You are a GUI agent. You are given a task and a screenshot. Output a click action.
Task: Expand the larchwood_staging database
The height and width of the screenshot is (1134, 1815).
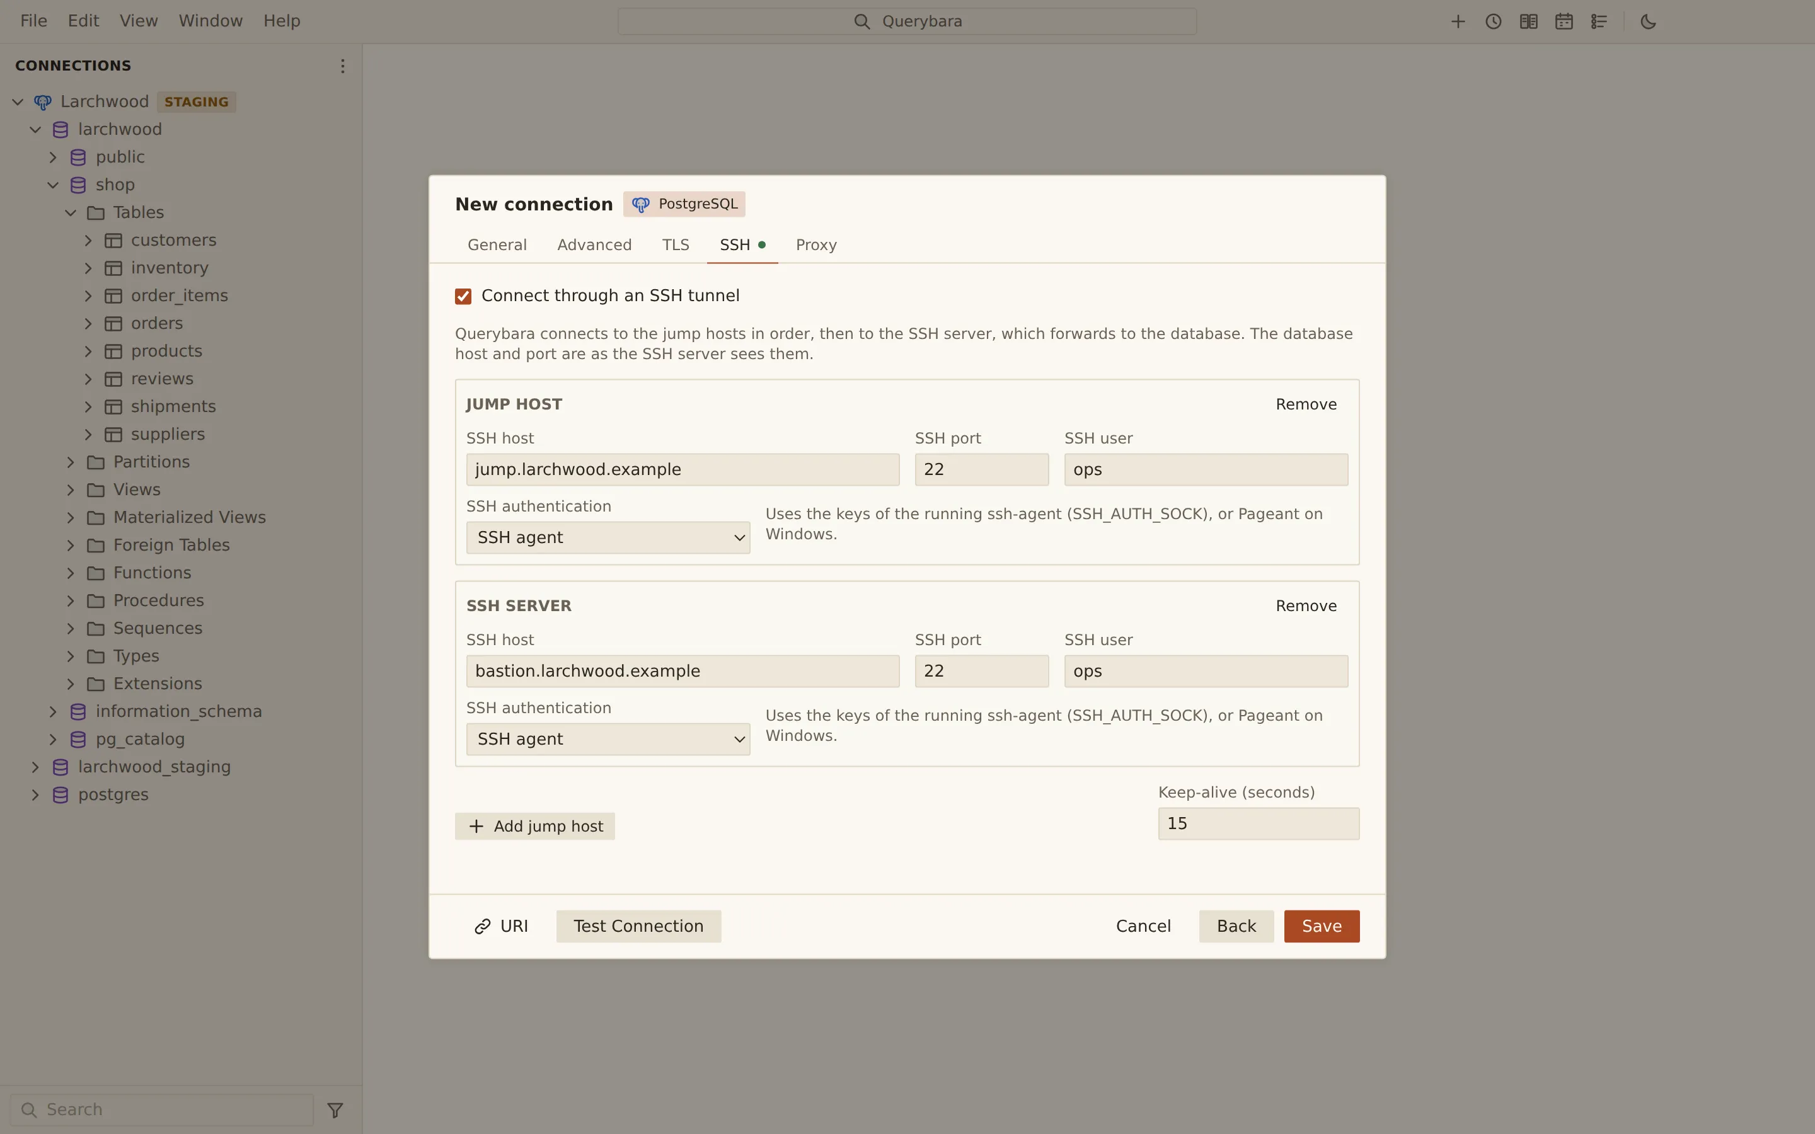[x=35, y=767]
